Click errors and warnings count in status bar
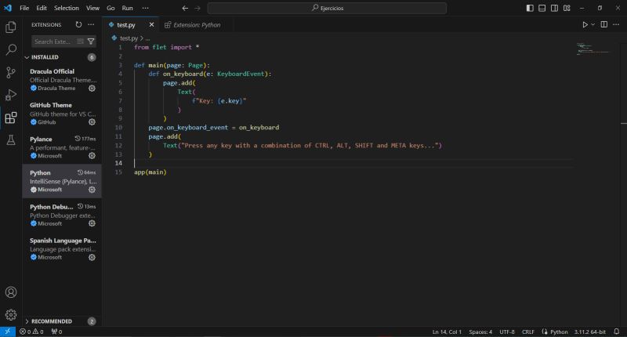This screenshot has height=337, width=627. pos(31,332)
